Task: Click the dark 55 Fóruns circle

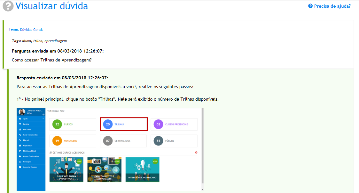Action: 158,140
